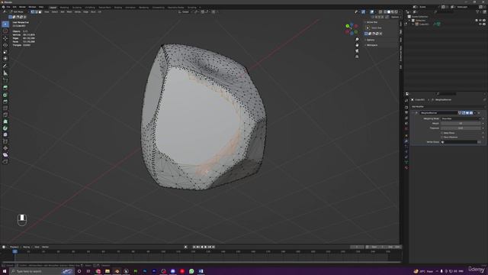Click the modifier name WeightedNormal field

(x=439, y=113)
